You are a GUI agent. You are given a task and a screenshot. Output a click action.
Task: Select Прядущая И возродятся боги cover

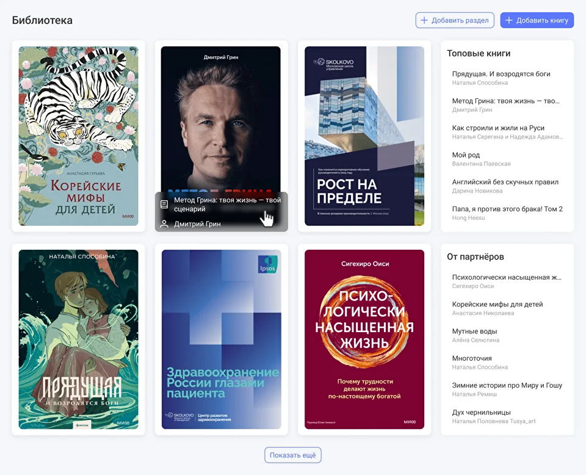78,339
